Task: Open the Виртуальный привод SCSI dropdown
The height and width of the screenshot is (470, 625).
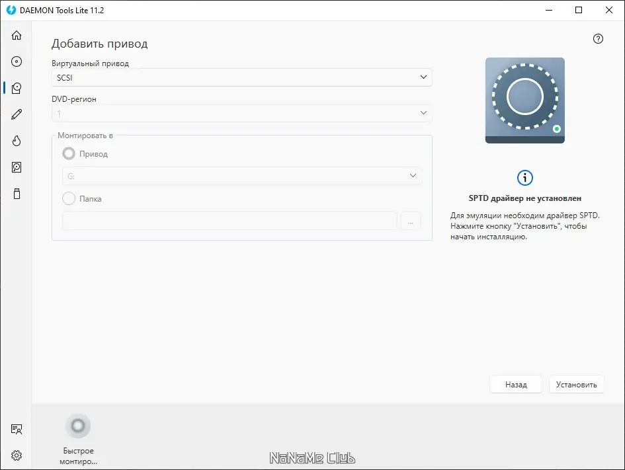Action: point(242,77)
